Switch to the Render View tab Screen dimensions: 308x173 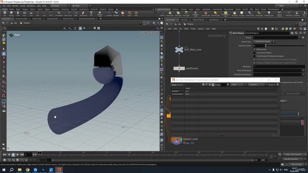tap(37, 19)
